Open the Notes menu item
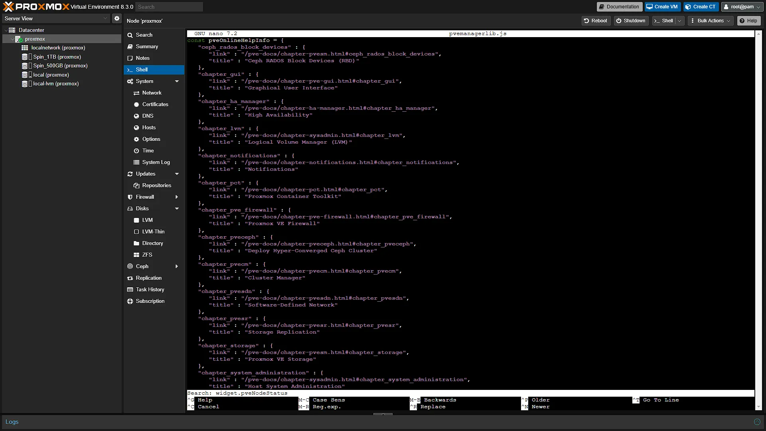 [154, 58]
